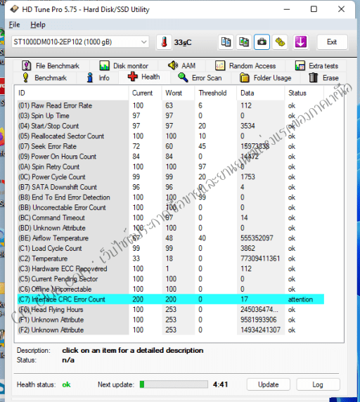Select the (F2) Unknown Attribute row
The image size is (360, 402).
coord(171,330)
